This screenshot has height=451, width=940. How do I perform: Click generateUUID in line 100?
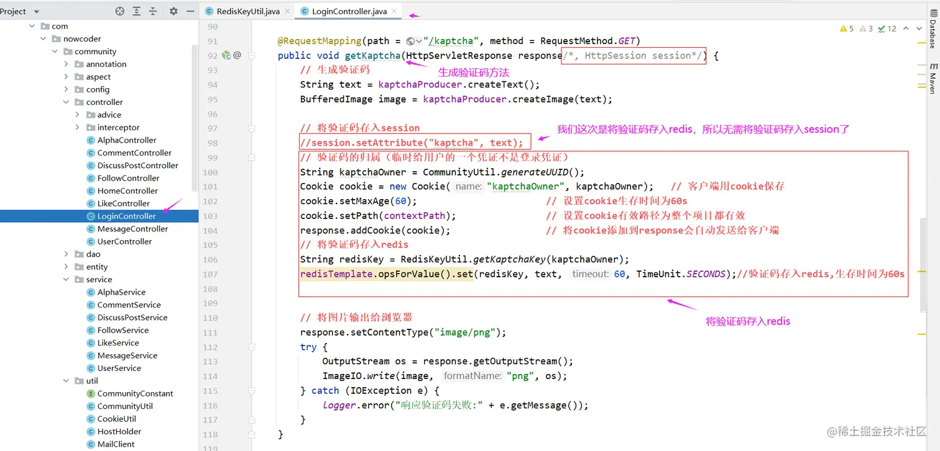point(534,172)
